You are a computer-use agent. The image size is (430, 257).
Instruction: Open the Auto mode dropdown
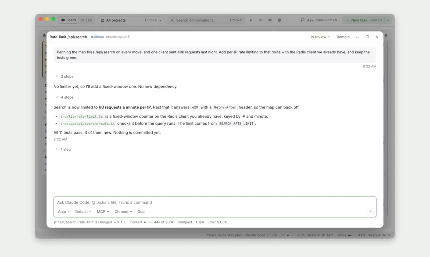point(64,212)
